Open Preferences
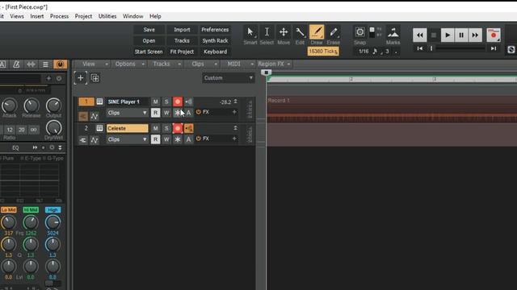 tap(215, 30)
